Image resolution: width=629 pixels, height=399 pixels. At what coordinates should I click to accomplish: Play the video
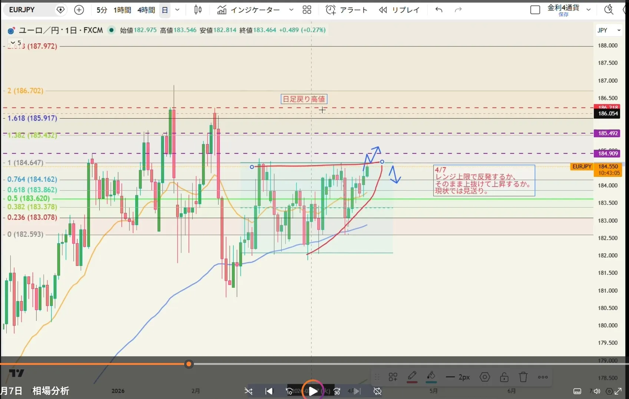[x=313, y=391]
